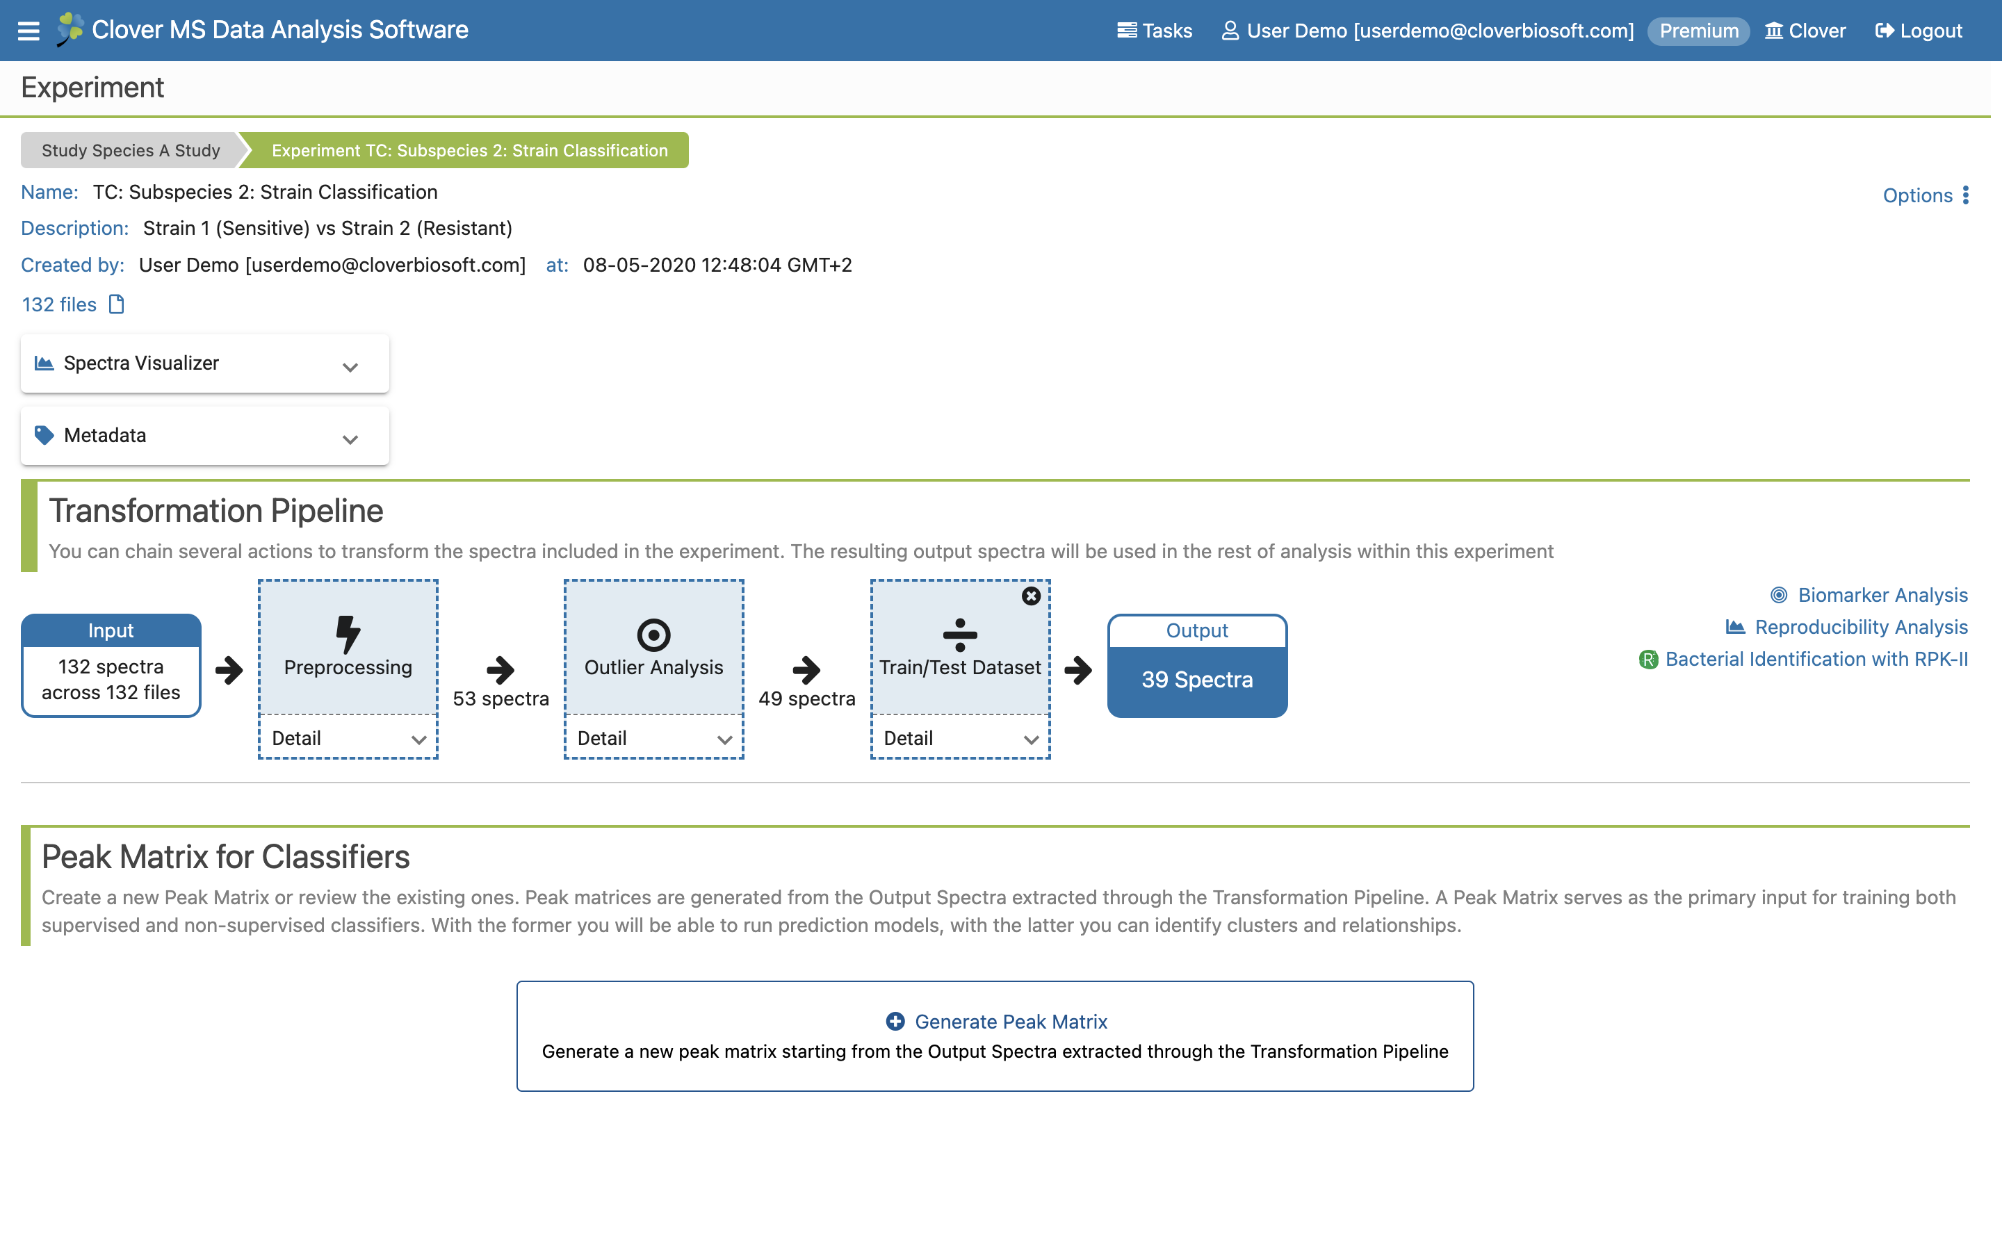The width and height of the screenshot is (2002, 1251).
Task: Expand Preprocessing Detail dropdown
Action: pyautogui.click(x=348, y=738)
